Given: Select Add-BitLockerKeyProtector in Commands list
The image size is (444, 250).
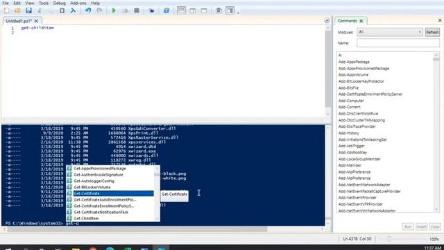Looking at the screenshot, I should coord(361,81).
